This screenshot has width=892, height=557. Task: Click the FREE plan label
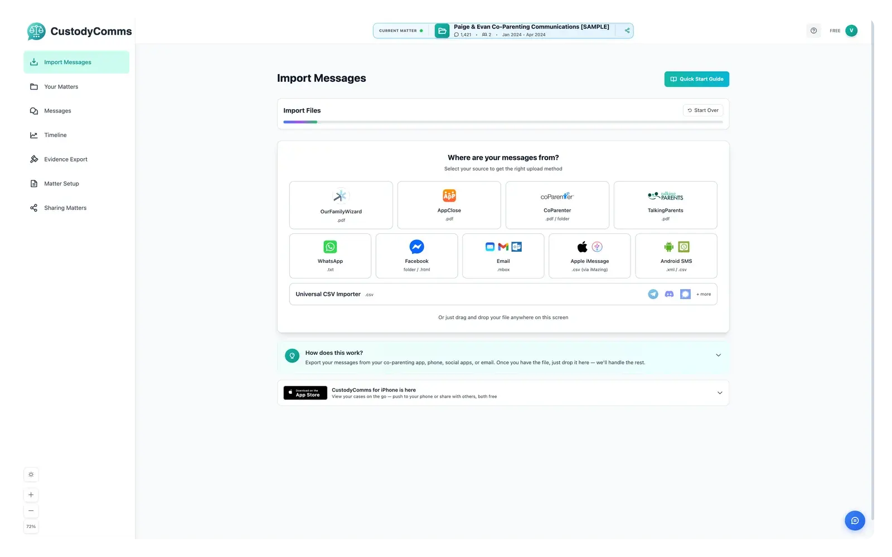[835, 31]
